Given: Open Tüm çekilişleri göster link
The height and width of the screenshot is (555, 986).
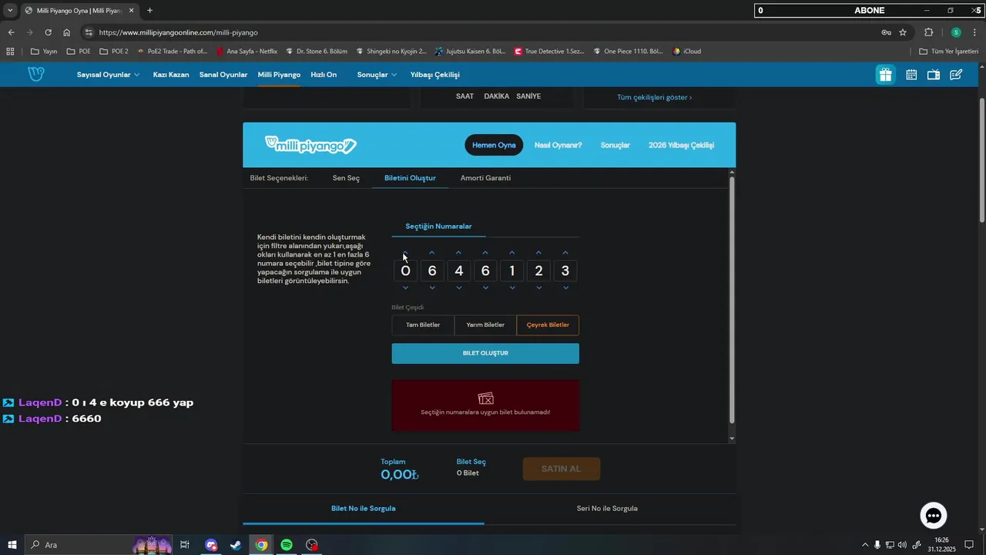Looking at the screenshot, I should pos(654,98).
